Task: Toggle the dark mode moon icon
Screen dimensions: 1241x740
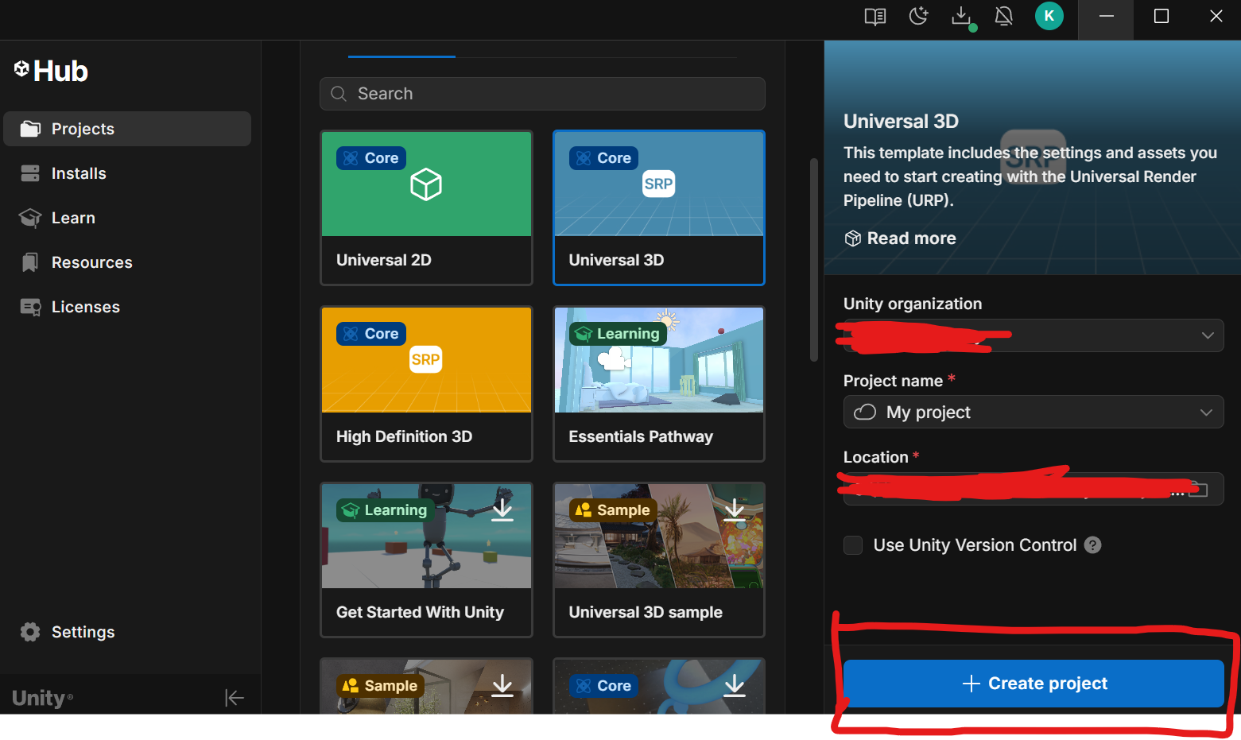Action: 918,16
